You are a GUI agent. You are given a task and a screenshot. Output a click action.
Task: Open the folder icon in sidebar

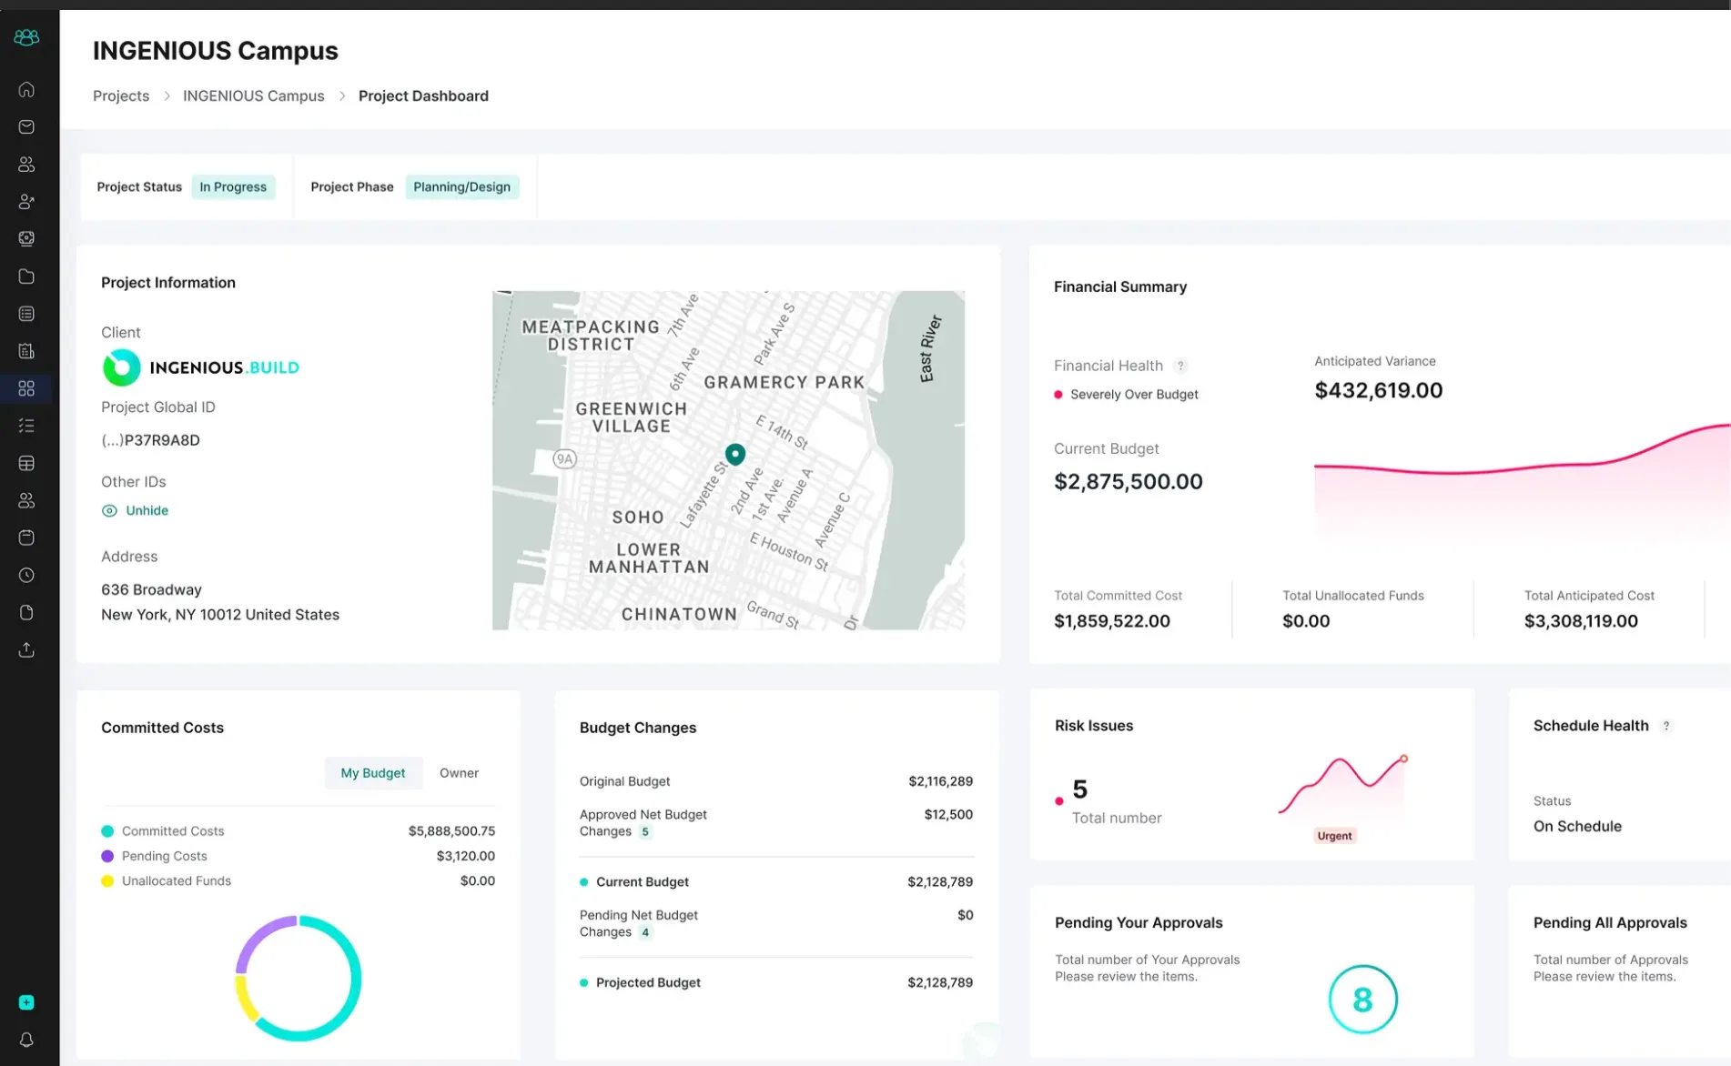(x=26, y=277)
